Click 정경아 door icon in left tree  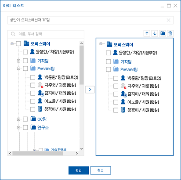click(40, 109)
